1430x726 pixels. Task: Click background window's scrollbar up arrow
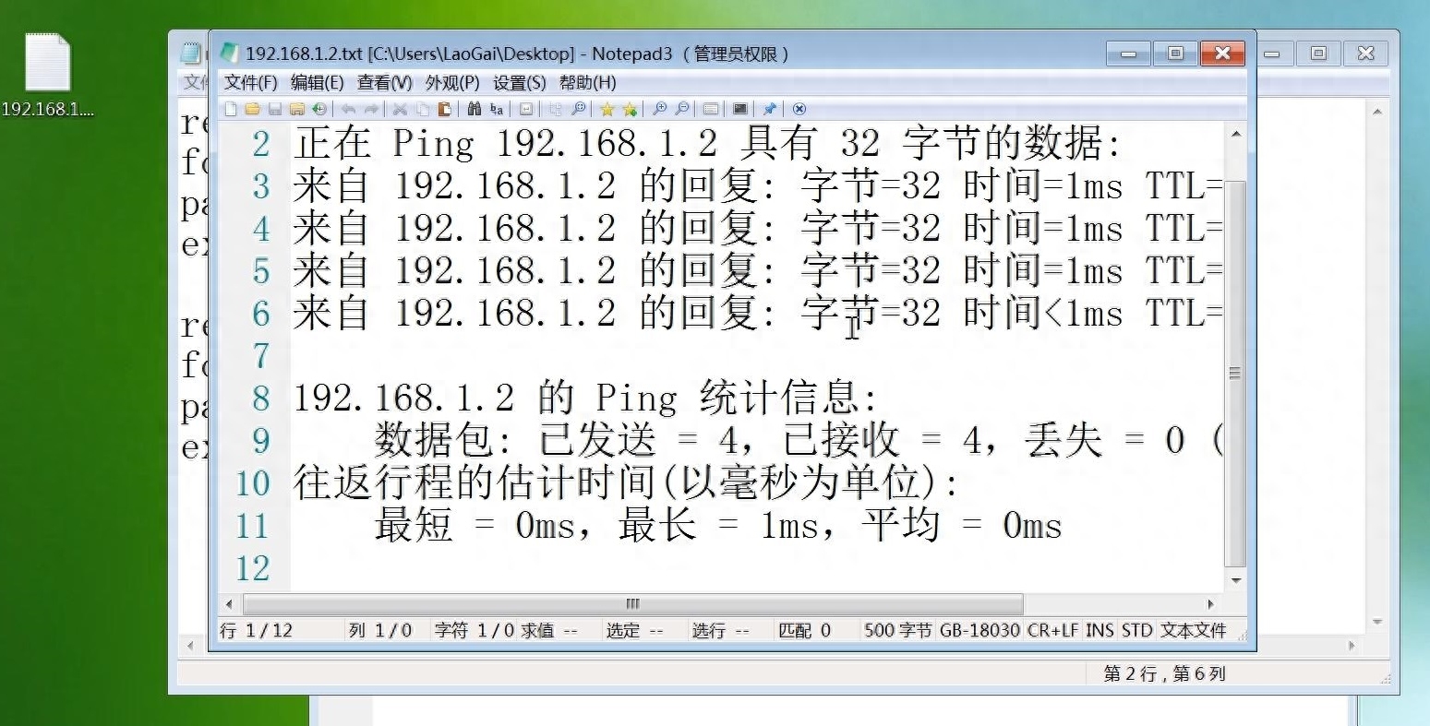1376,113
